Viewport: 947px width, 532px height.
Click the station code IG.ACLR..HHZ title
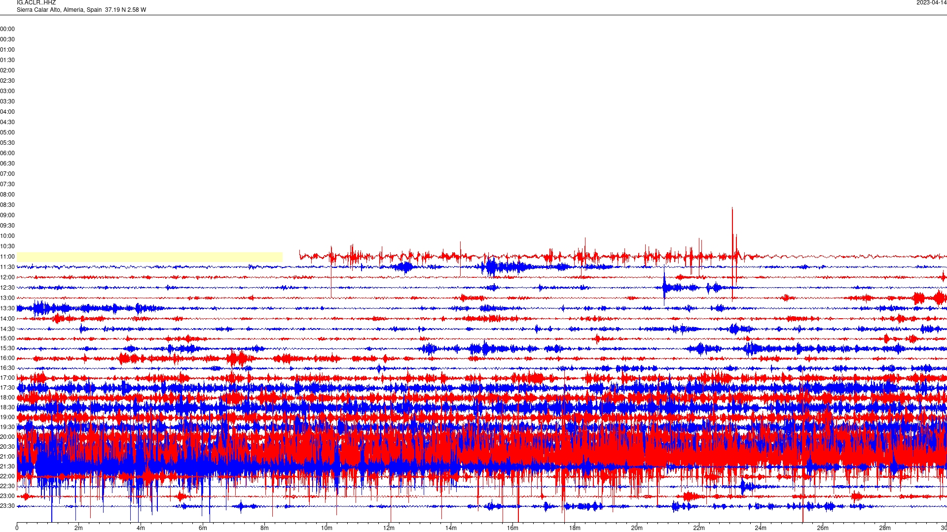(x=36, y=3)
